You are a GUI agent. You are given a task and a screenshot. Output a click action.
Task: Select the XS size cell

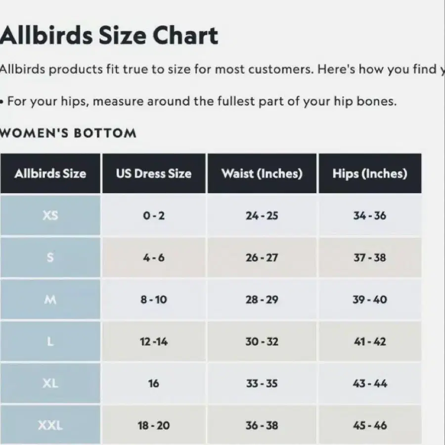tap(50, 216)
